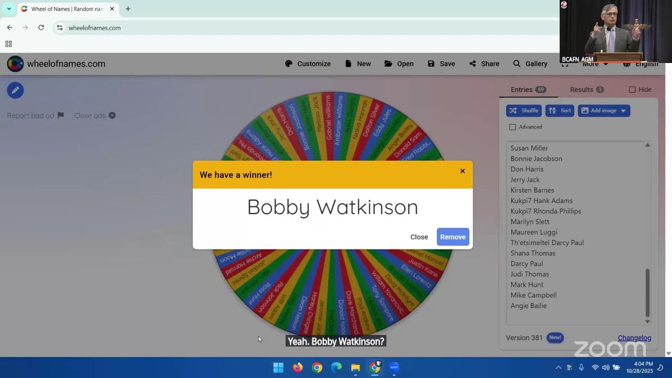
Task: Reload the browser page
Action: click(x=41, y=28)
